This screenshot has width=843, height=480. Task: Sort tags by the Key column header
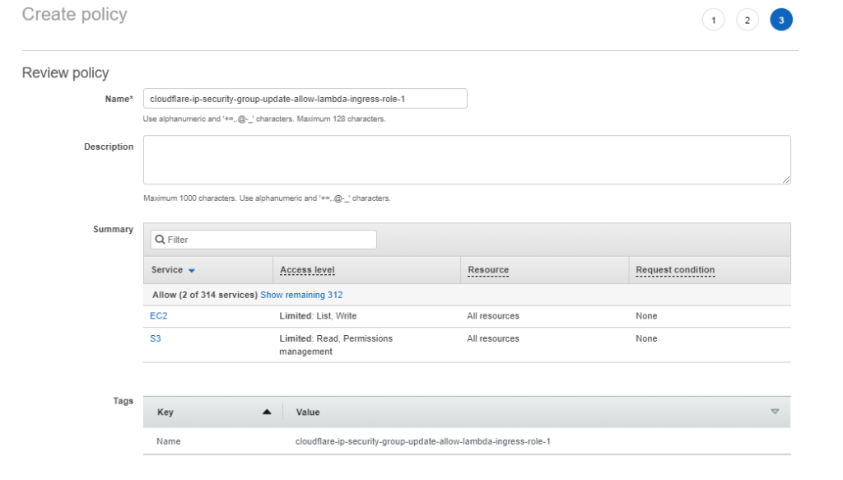(x=165, y=412)
